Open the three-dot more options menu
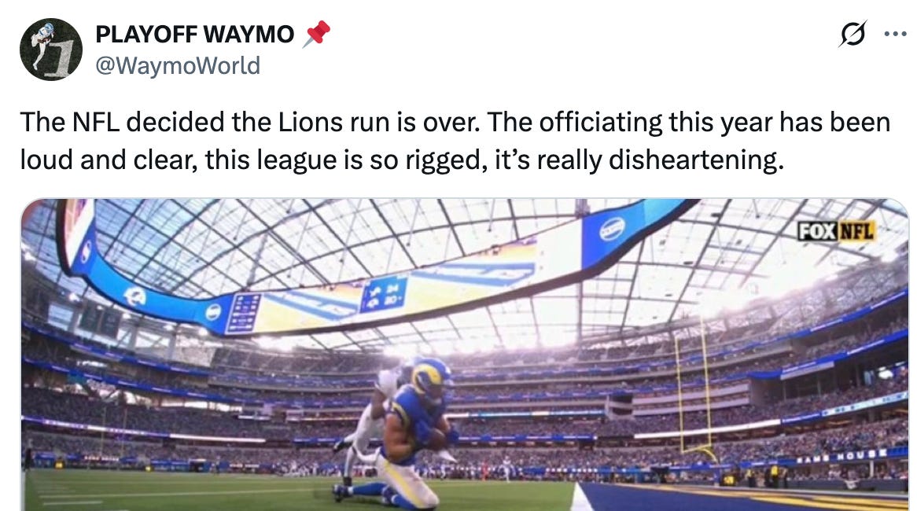The width and height of the screenshot is (917, 511). tap(895, 34)
